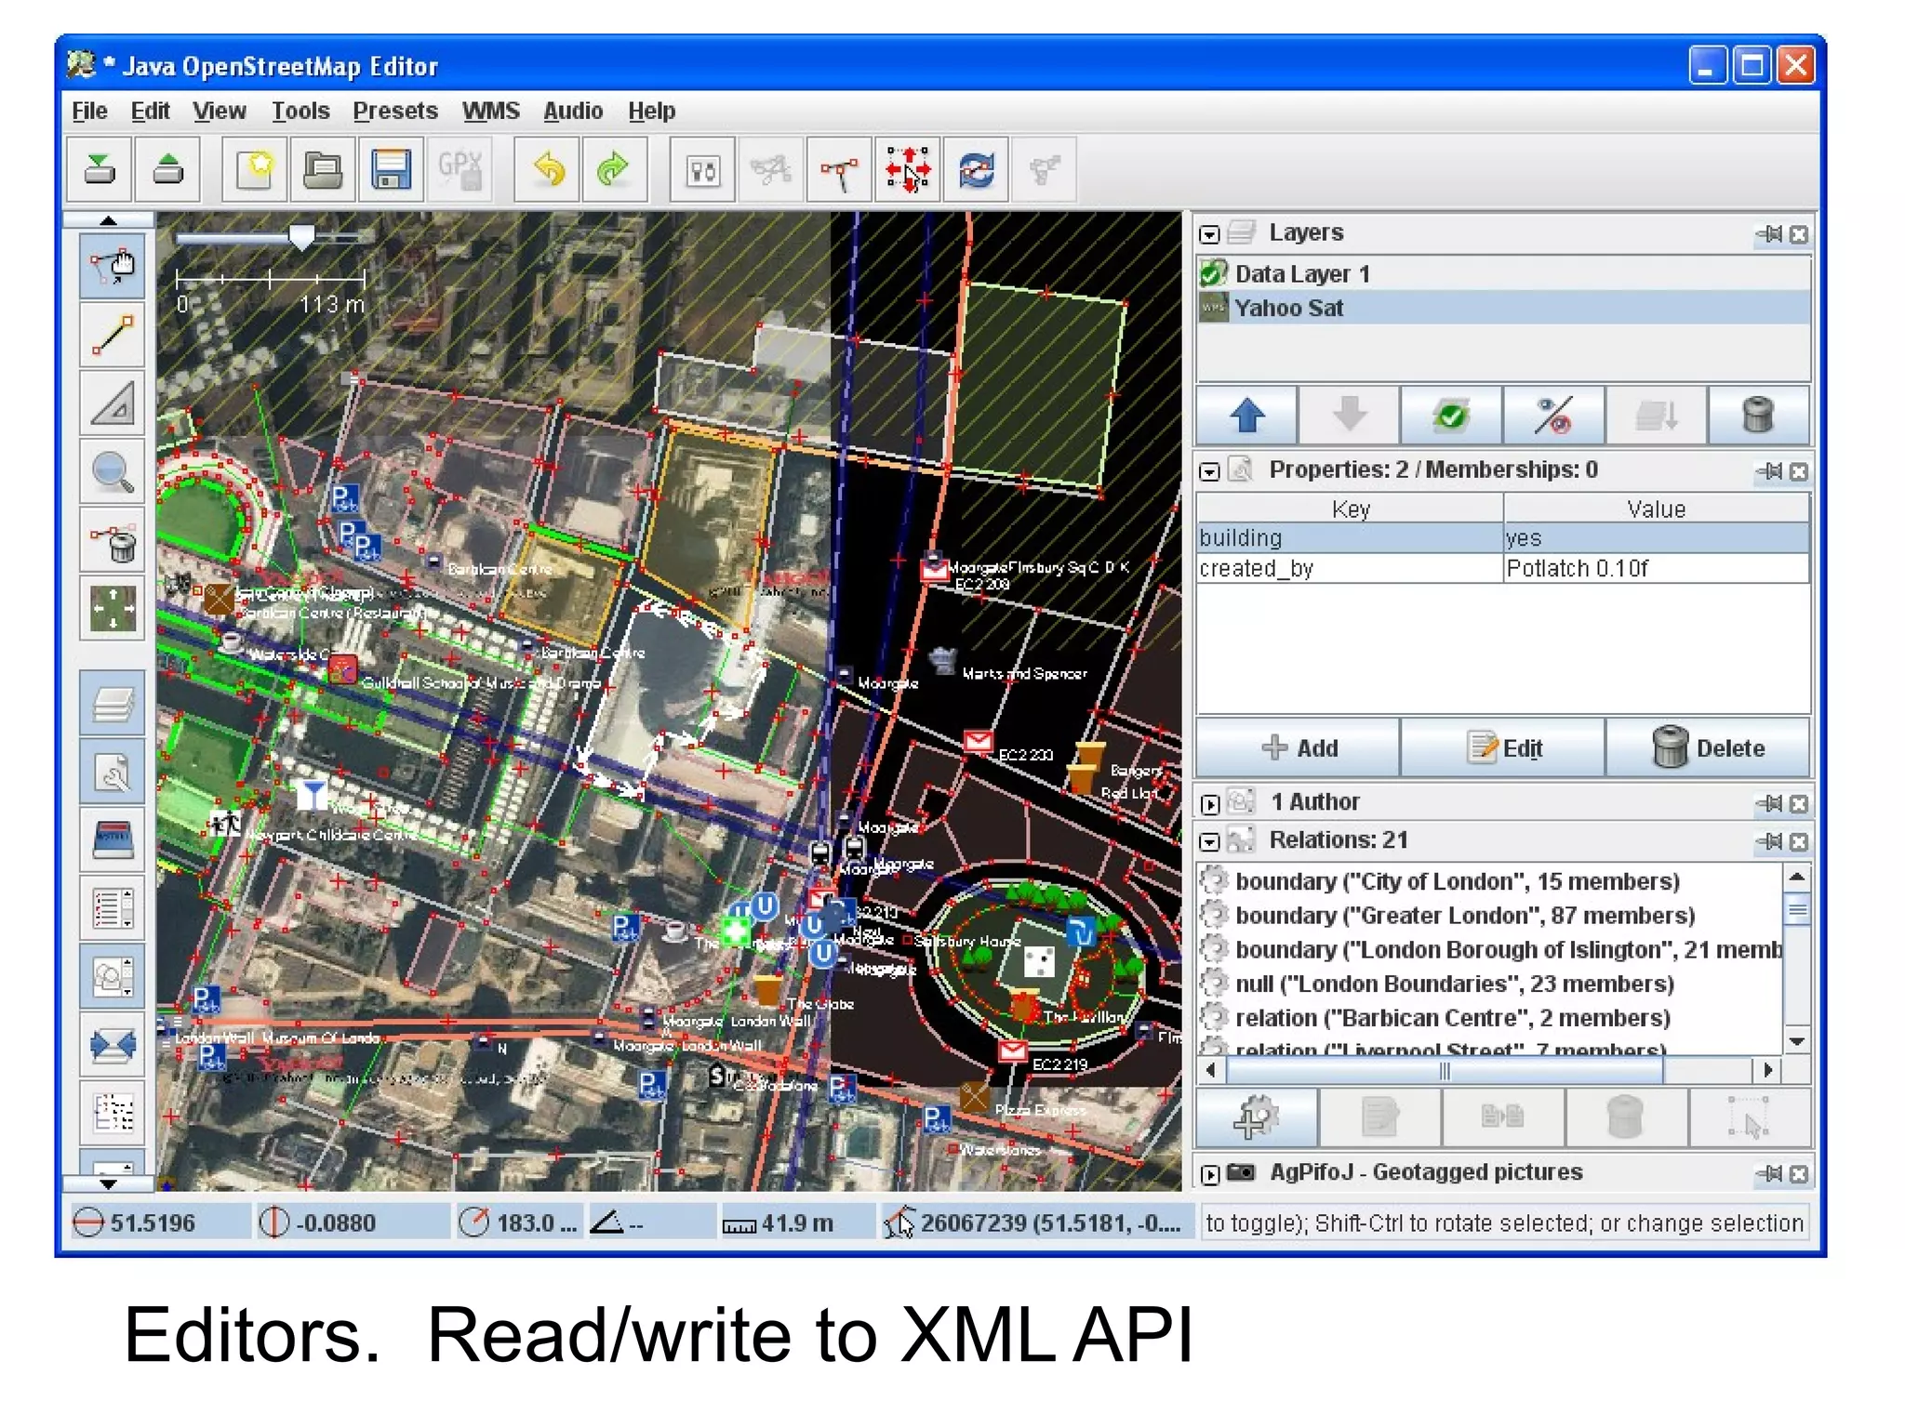The image size is (1905, 1427).
Task: Click the Upload to OSM toolbar icon
Action: click(x=167, y=169)
